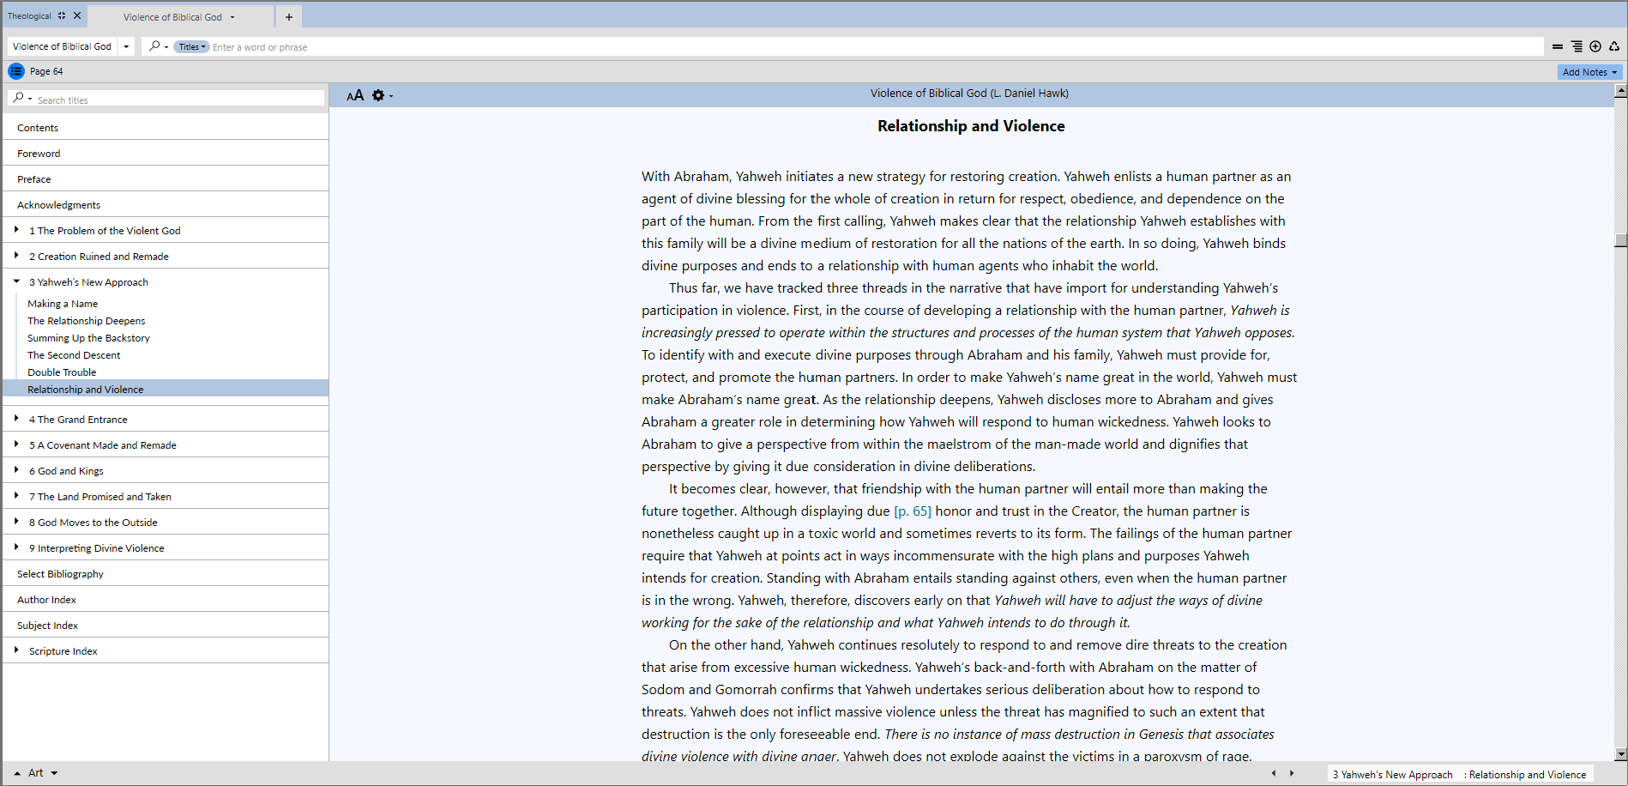
Task: Select the Violence of Biblical God tab
Action: pos(172,17)
